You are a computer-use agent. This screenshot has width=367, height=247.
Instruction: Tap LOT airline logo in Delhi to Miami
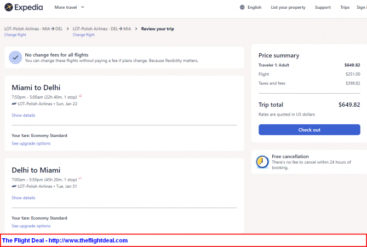pos(14,186)
